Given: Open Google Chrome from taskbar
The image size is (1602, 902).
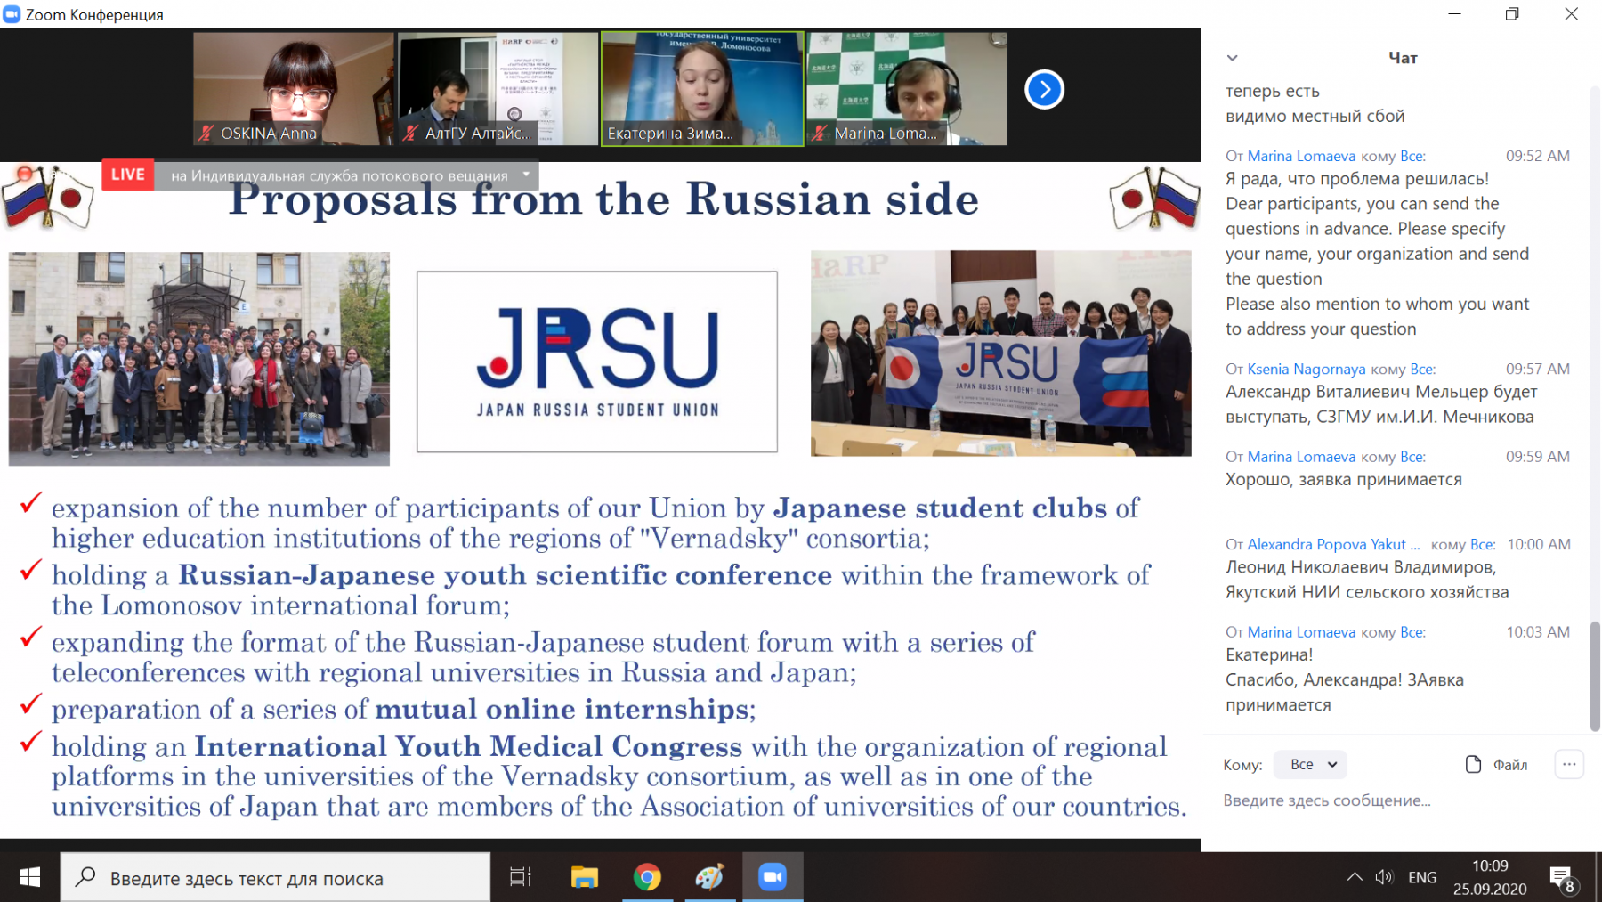Looking at the screenshot, I should (x=647, y=877).
